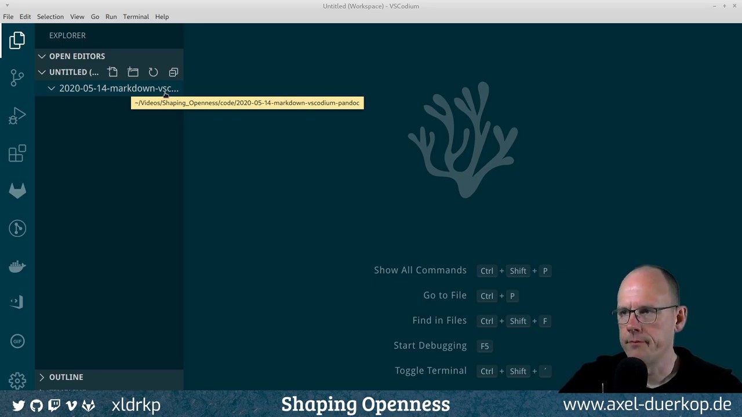This screenshot has height=417, width=742.
Task: Open the Edit menu
Action: pos(25,17)
